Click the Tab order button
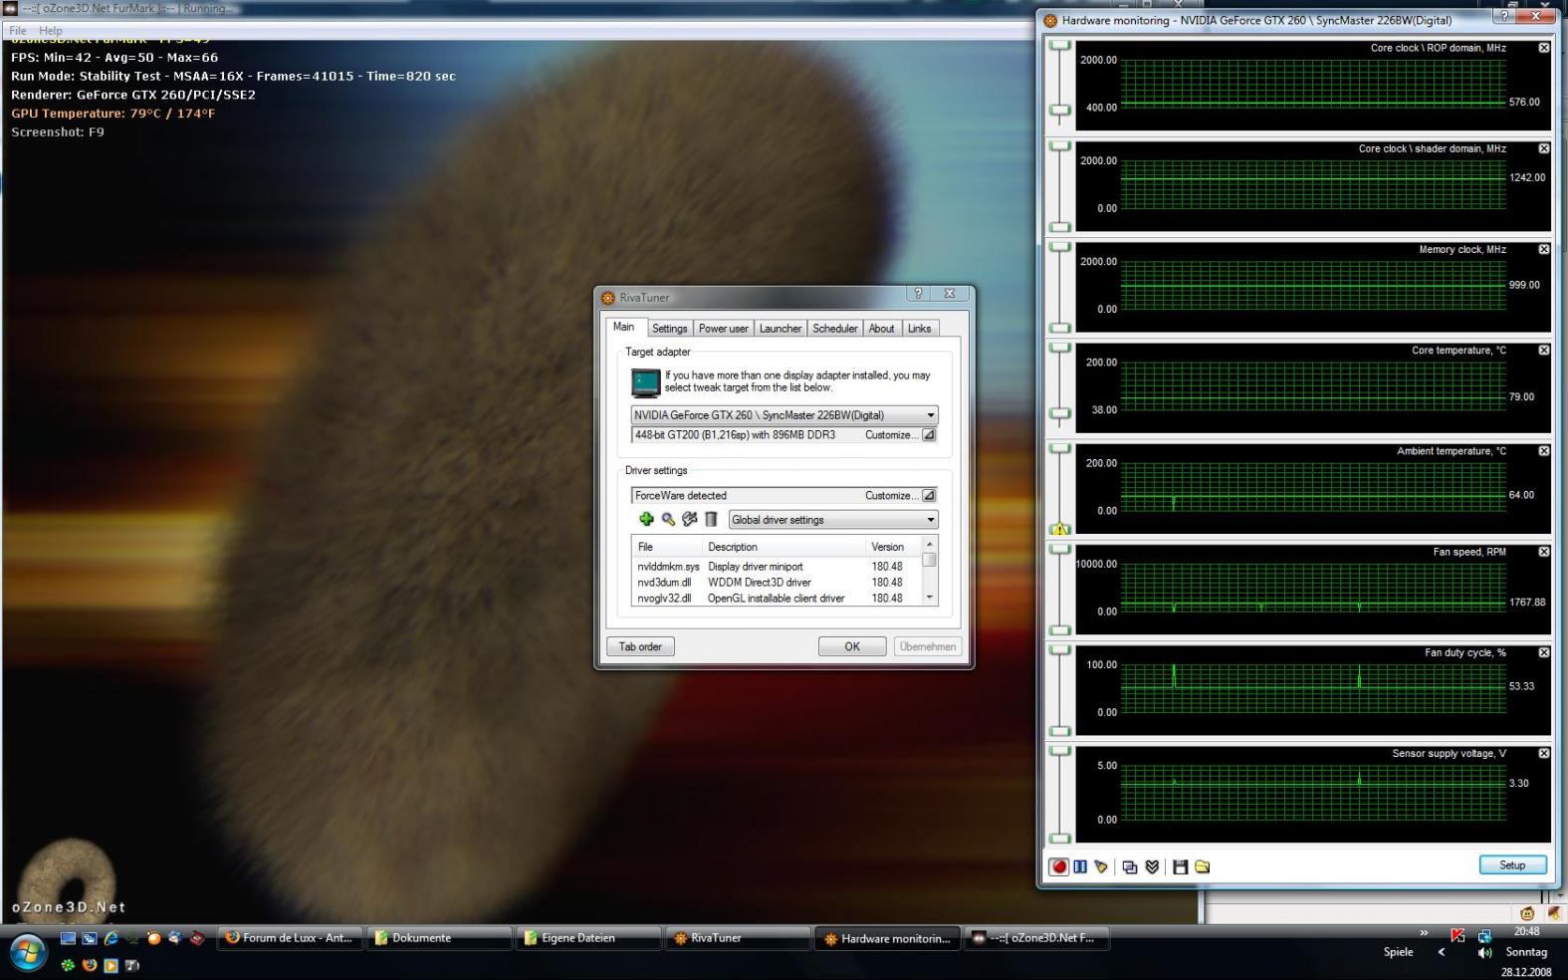 (x=640, y=646)
